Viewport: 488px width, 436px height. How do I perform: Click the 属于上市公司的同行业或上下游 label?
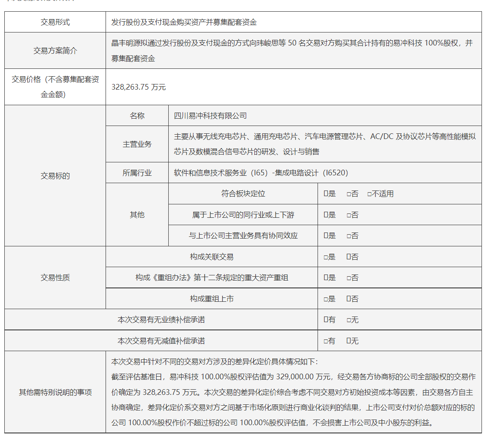pyautogui.click(x=243, y=215)
